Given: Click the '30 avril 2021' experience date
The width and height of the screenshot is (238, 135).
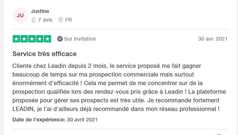Looking at the screenshot, I should [82, 120].
